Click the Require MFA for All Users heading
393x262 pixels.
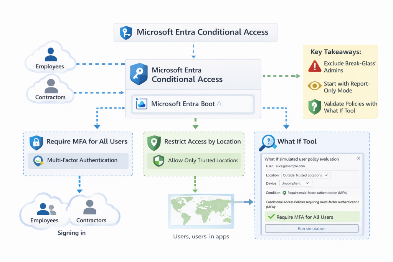click(x=87, y=142)
